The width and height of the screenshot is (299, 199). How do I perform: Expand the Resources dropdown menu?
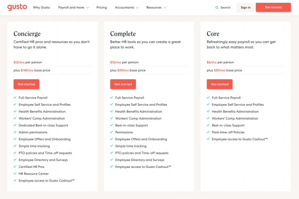click(x=156, y=7)
